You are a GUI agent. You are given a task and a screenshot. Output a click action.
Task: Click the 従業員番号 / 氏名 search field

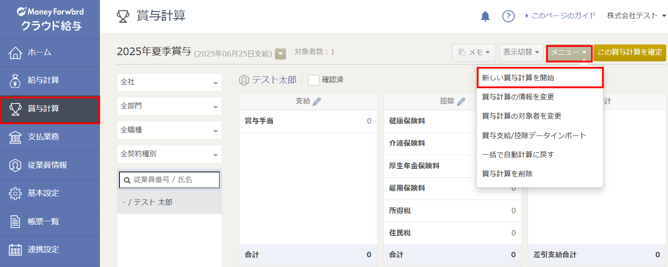pyautogui.click(x=169, y=180)
